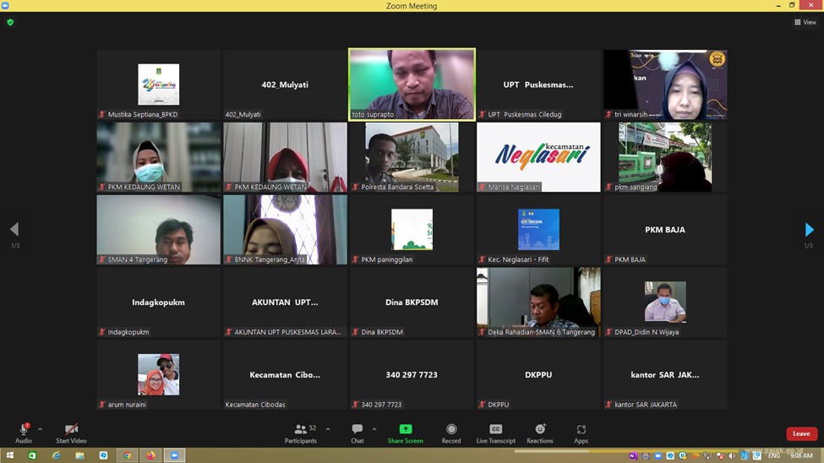Viewport: 824px width, 463px height.
Task: Expand the Chat options caret
Action: point(374,429)
